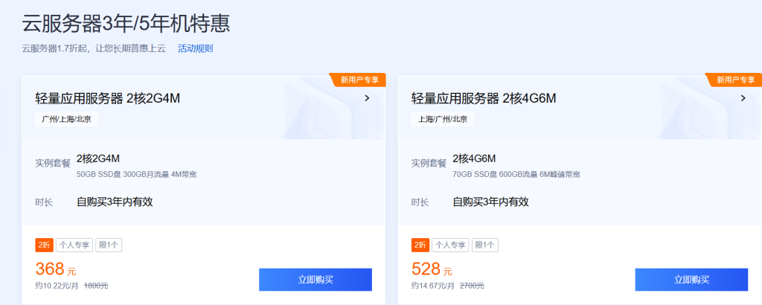Click spec text 50GB SSD盘 300GB月流量 4M带宽
This screenshot has height=305, width=762.
[137, 174]
